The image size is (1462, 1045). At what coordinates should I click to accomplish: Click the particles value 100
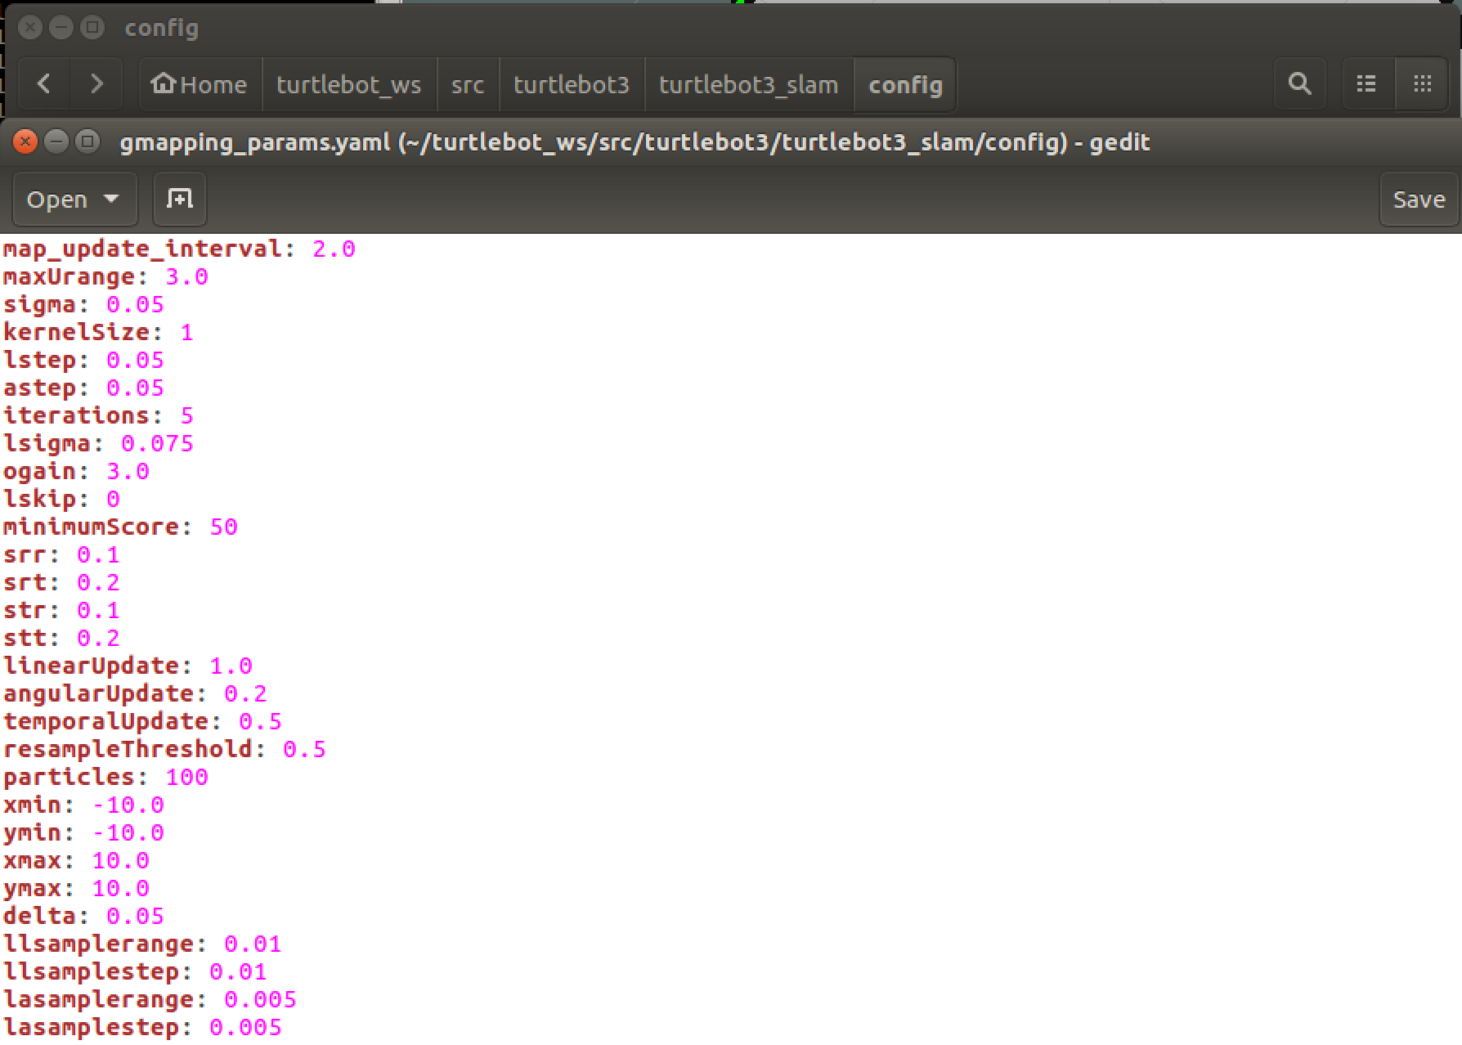(x=187, y=777)
